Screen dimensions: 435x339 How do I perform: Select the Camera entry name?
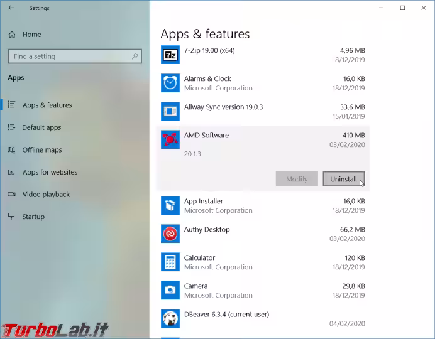(x=195, y=286)
